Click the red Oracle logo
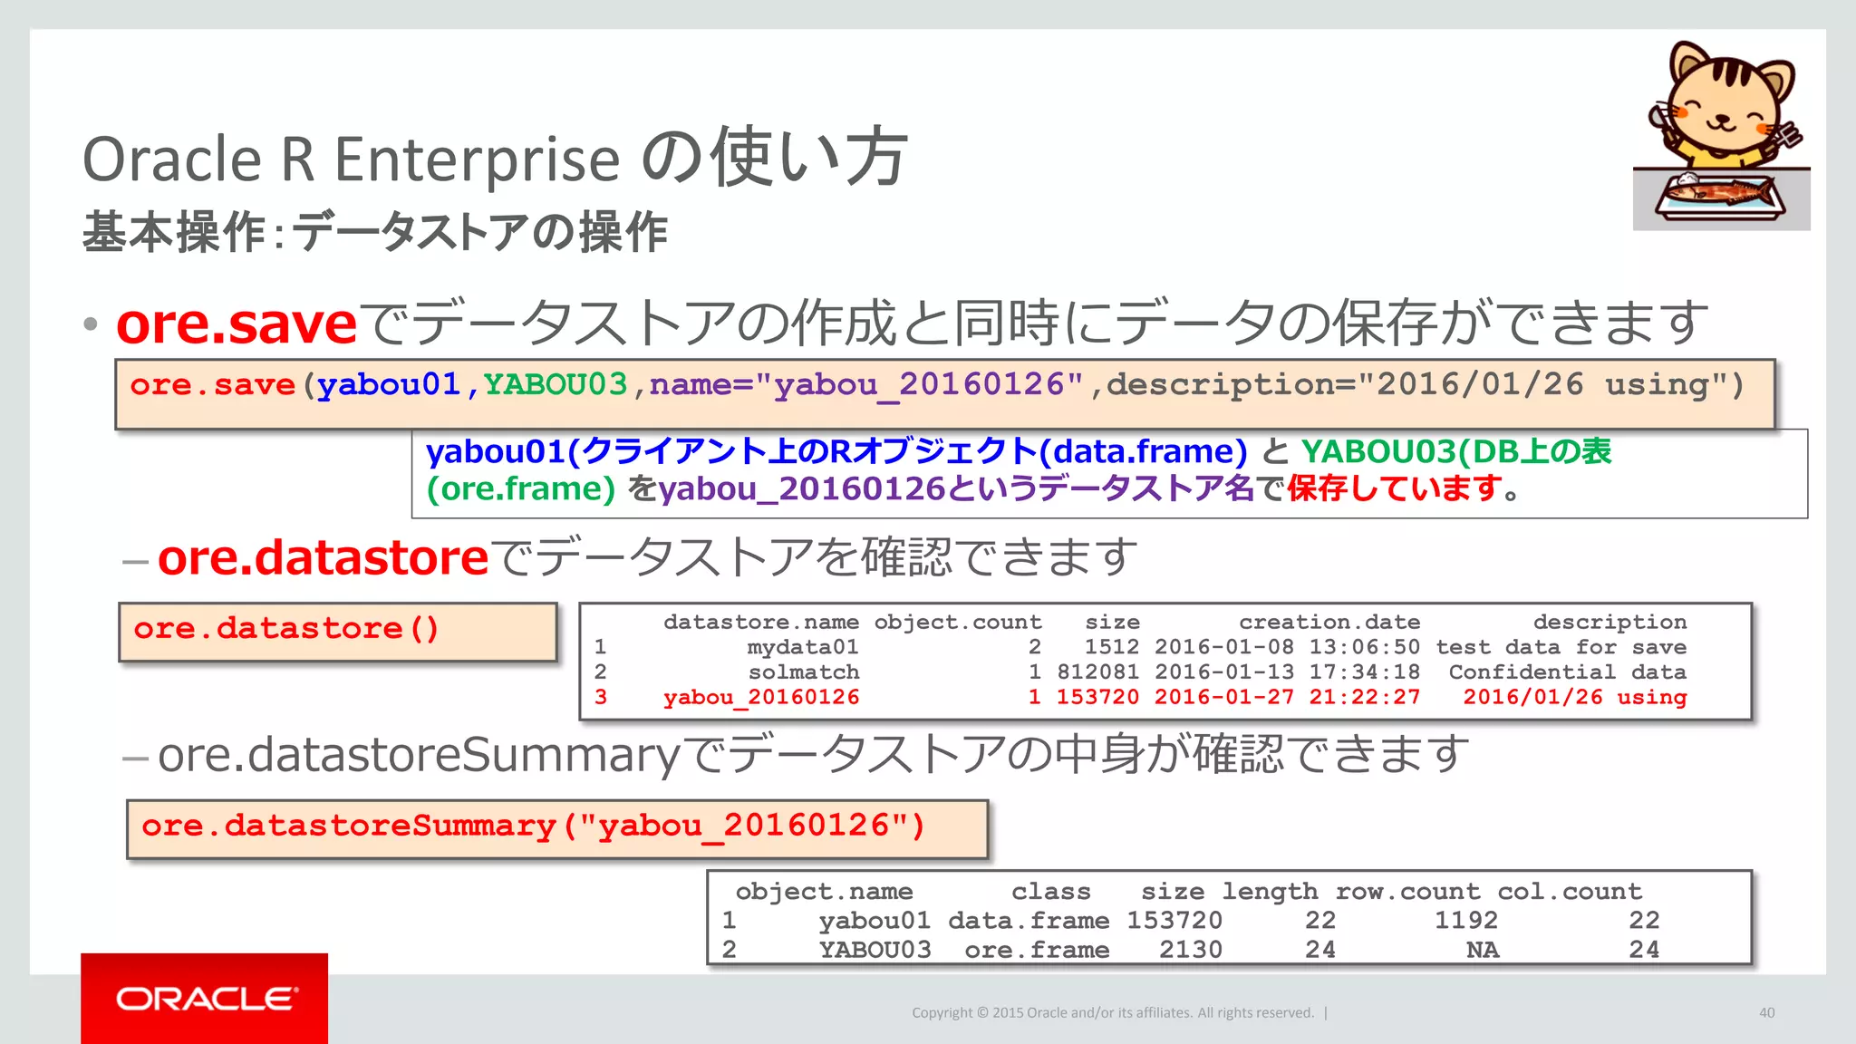The width and height of the screenshot is (1856, 1044). [205, 998]
